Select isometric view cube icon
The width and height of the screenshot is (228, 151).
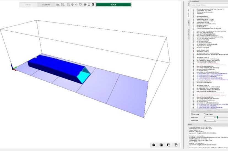[154, 145]
